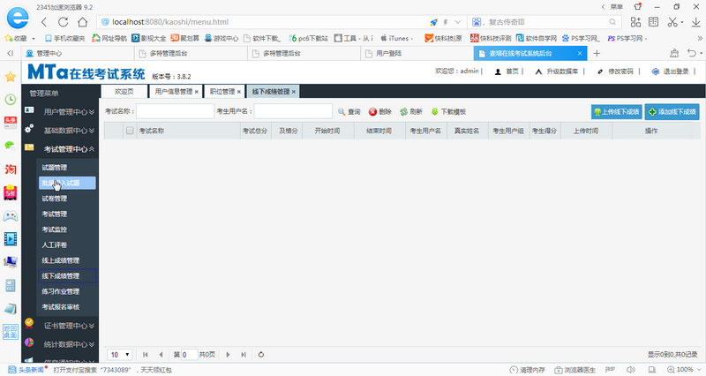Click the yellow star favorites sidebar icon

[x=11, y=77]
